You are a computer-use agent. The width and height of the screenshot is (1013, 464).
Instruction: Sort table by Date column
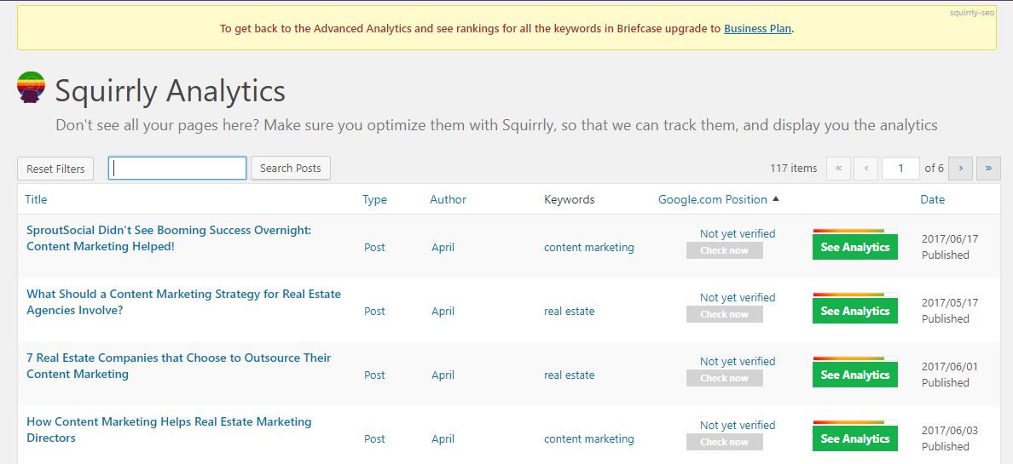[x=932, y=199]
